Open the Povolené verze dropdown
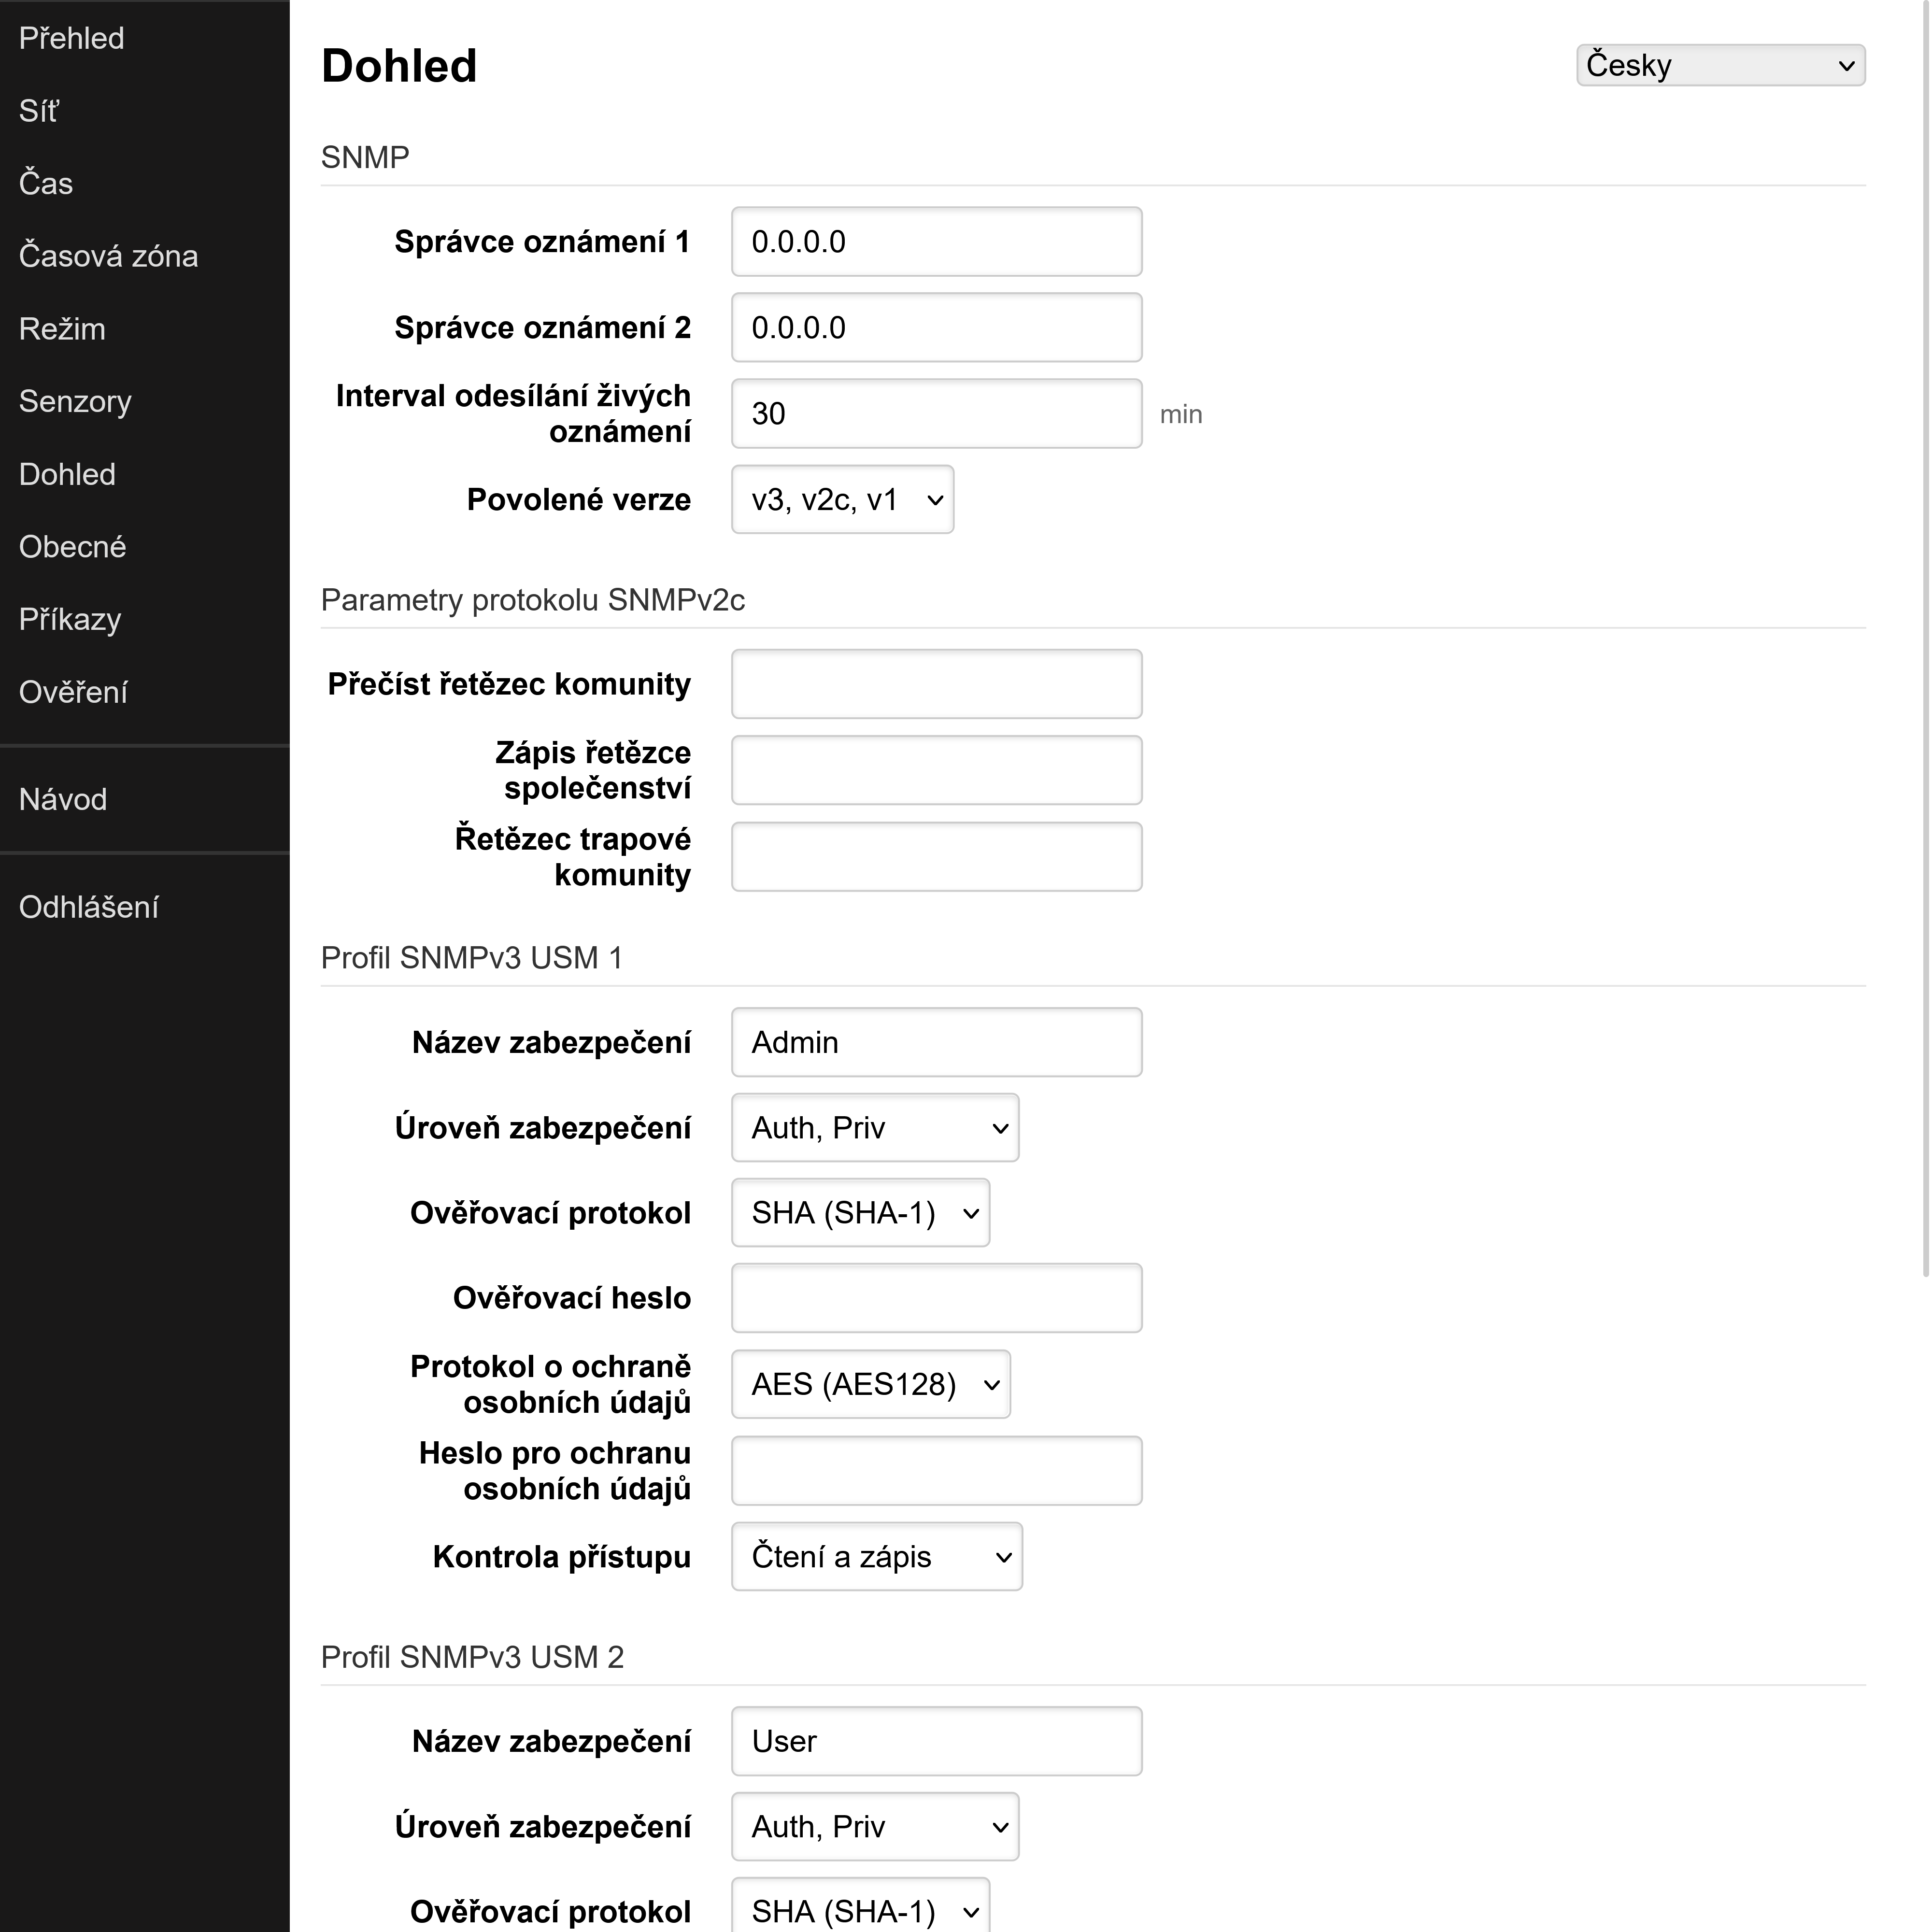The height and width of the screenshot is (1932, 1932). pos(842,500)
